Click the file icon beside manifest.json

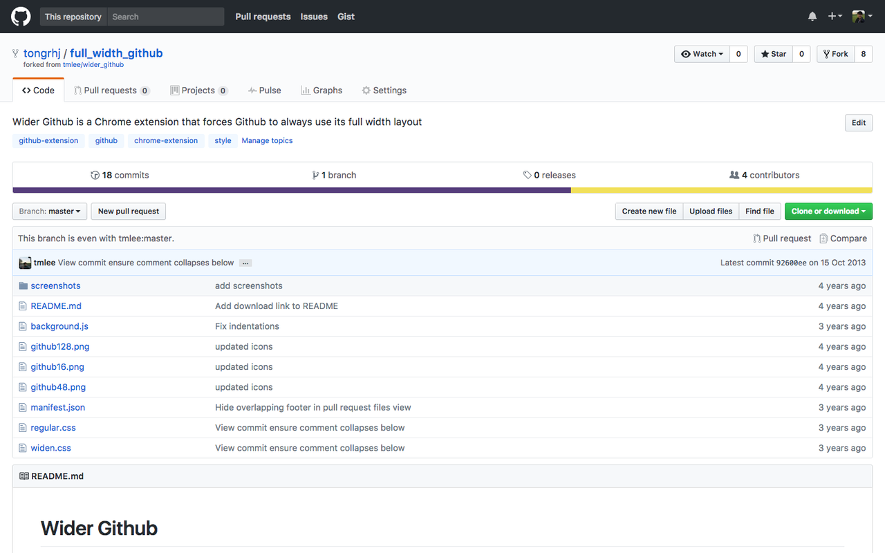[x=24, y=407]
